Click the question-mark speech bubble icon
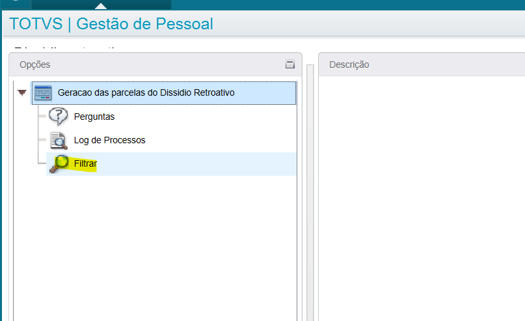This screenshot has width=525, height=321. pos(59,117)
